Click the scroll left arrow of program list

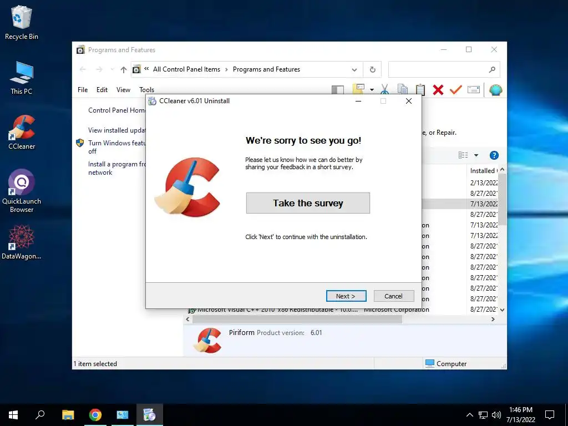[x=187, y=319]
